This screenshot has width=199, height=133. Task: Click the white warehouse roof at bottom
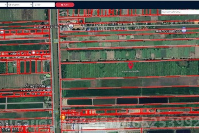(x=93, y=127)
